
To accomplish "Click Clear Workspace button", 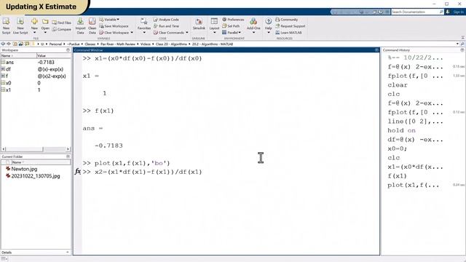I will [114, 33].
